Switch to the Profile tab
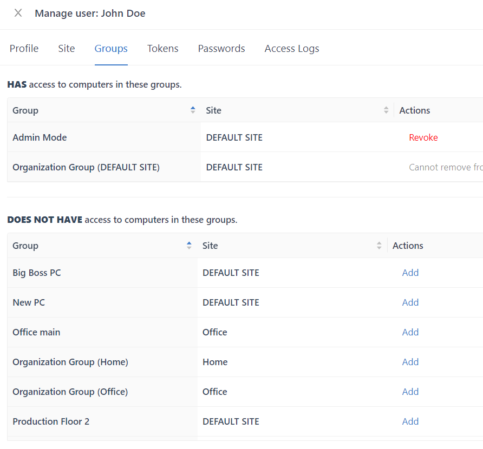This screenshot has height=449, width=483. [x=24, y=49]
